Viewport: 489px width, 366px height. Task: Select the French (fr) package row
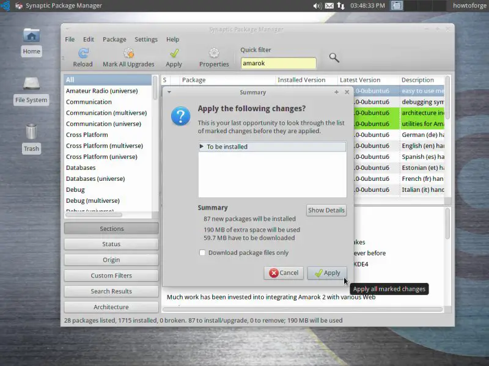coord(399,178)
